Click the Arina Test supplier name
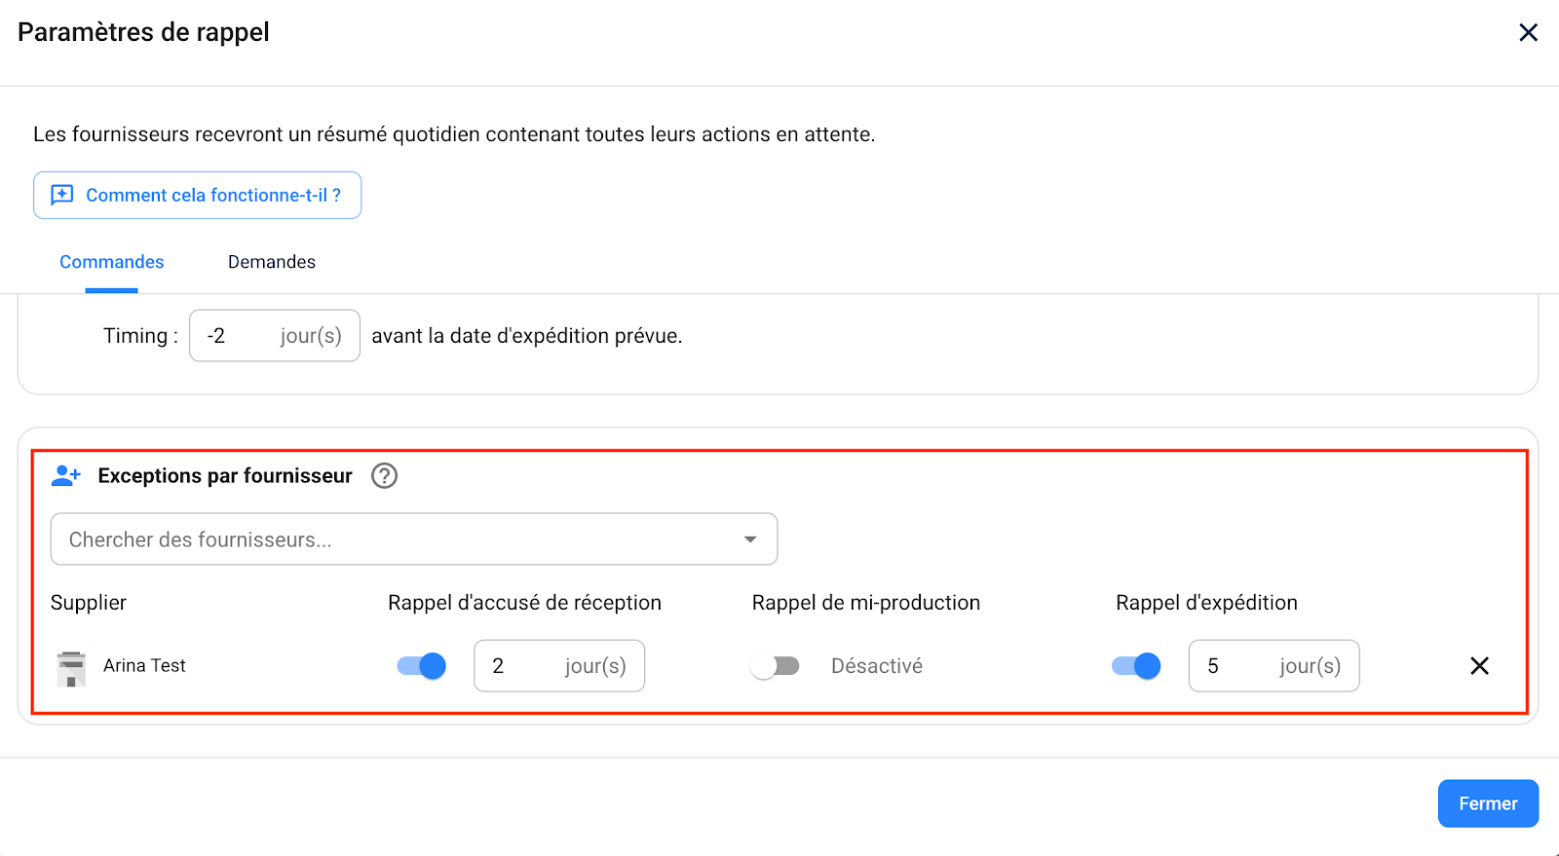This screenshot has height=856, width=1559. click(144, 666)
